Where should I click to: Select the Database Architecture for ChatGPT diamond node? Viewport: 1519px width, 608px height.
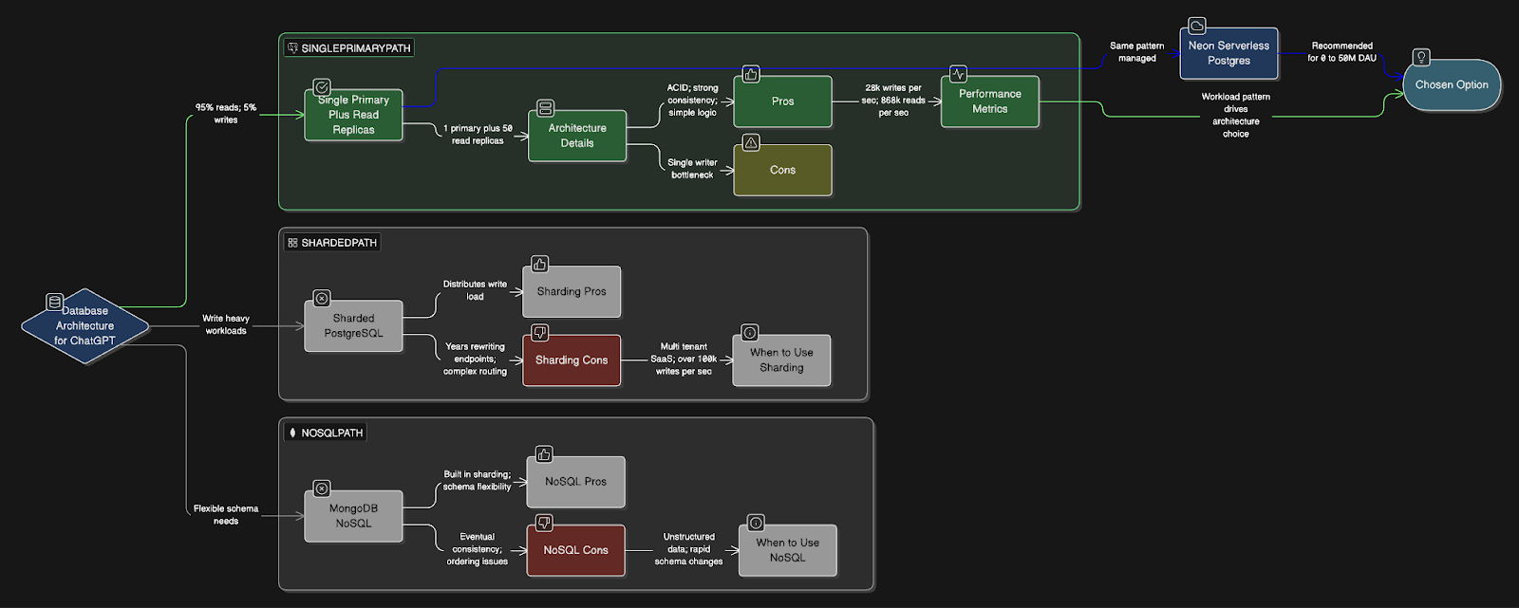coord(85,326)
